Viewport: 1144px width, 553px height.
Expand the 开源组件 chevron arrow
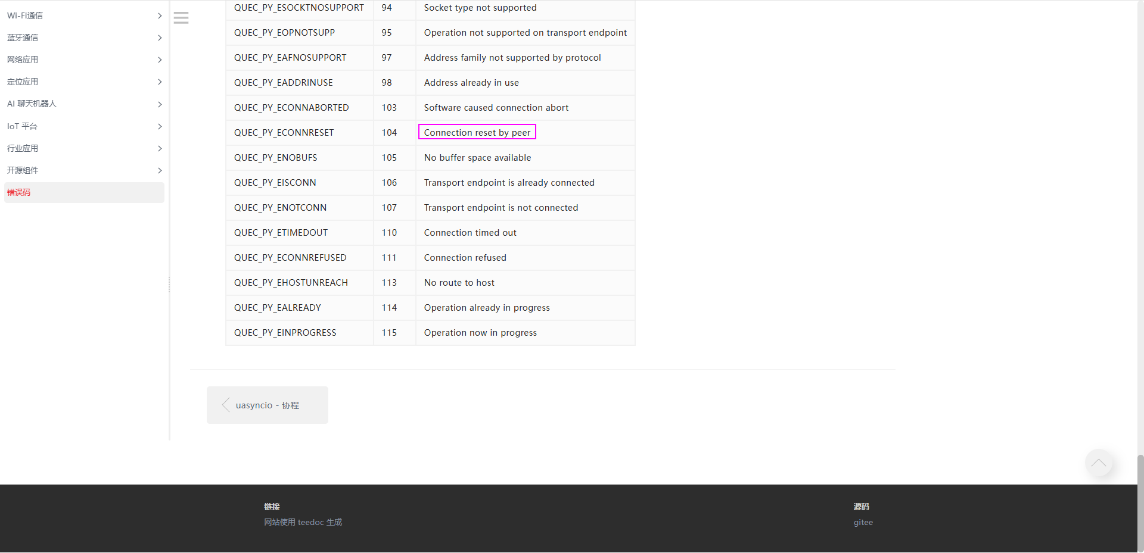point(159,170)
